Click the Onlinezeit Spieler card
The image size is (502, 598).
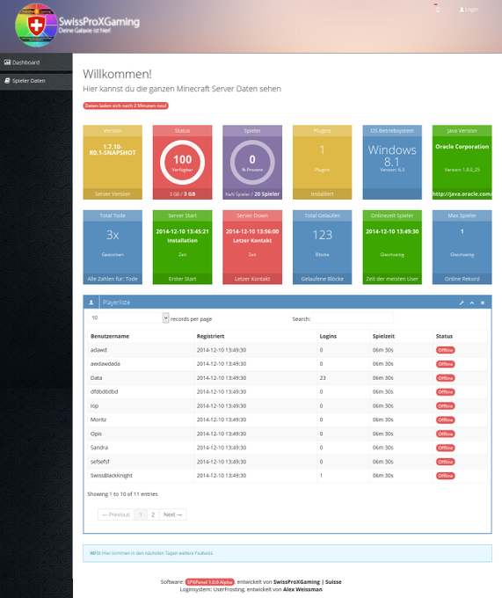point(392,247)
